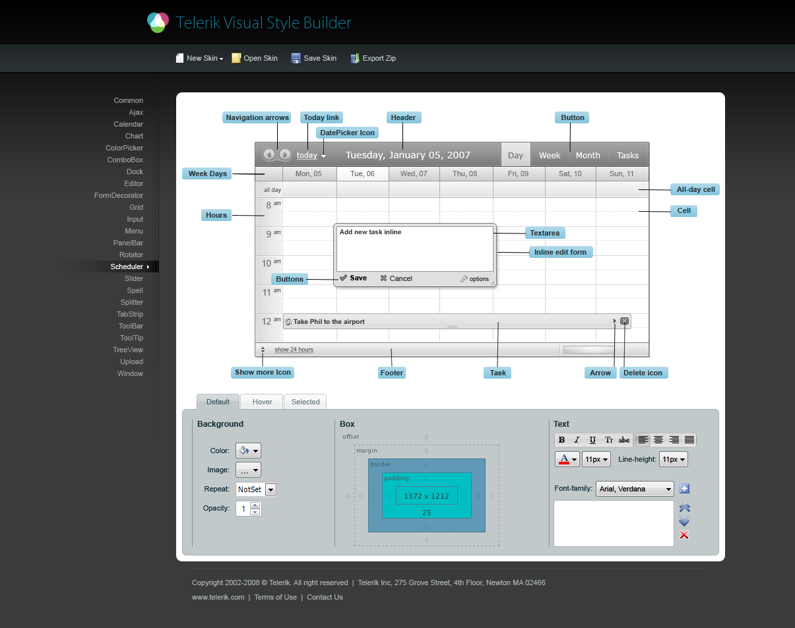Select Calendar in the control list

pyautogui.click(x=128, y=124)
